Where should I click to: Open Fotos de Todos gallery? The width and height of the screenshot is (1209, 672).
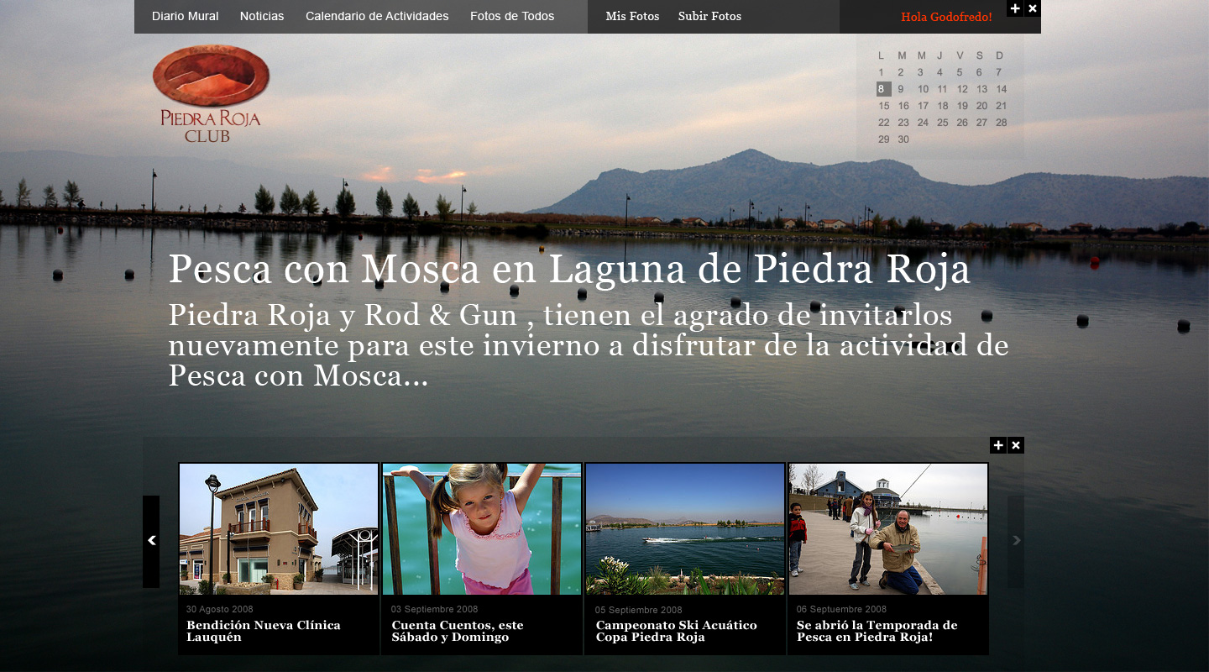512,17
